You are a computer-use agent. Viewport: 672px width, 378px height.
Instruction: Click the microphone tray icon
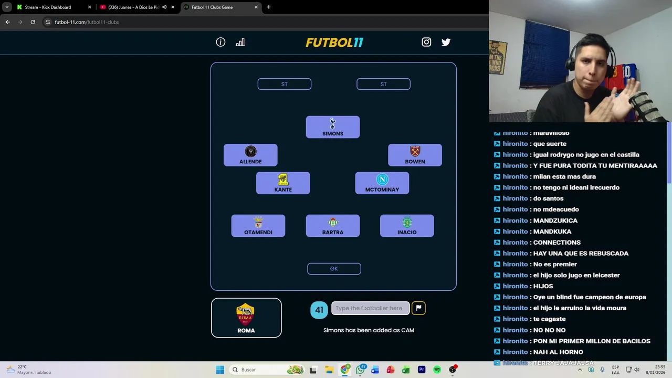pos(602,370)
